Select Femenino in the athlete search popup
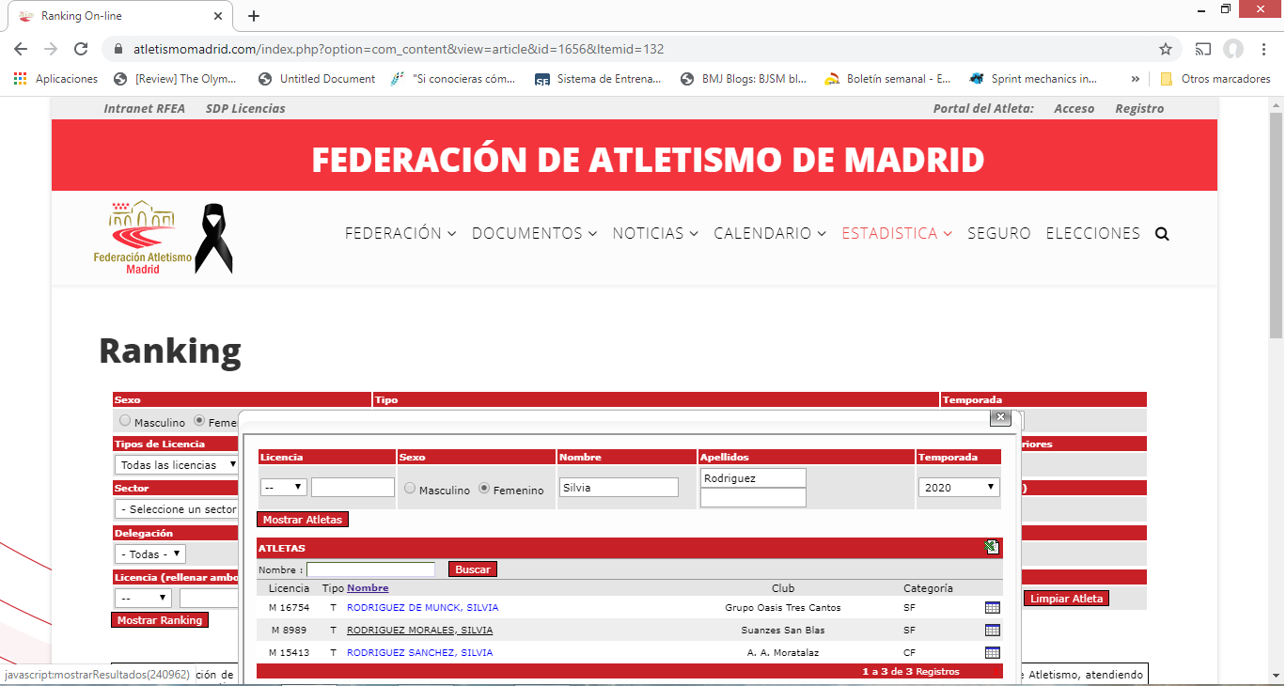Screen dimensions: 1286x686 (x=485, y=489)
